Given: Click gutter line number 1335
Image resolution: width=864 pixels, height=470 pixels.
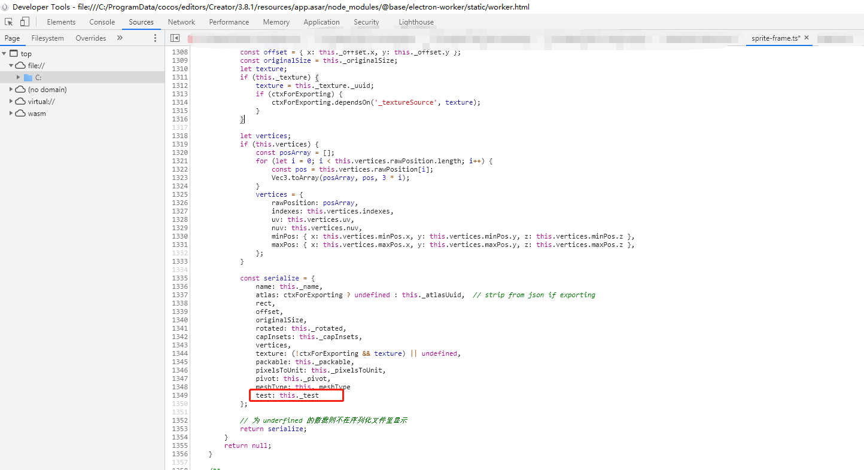Looking at the screenshot, I should (180, 278).
